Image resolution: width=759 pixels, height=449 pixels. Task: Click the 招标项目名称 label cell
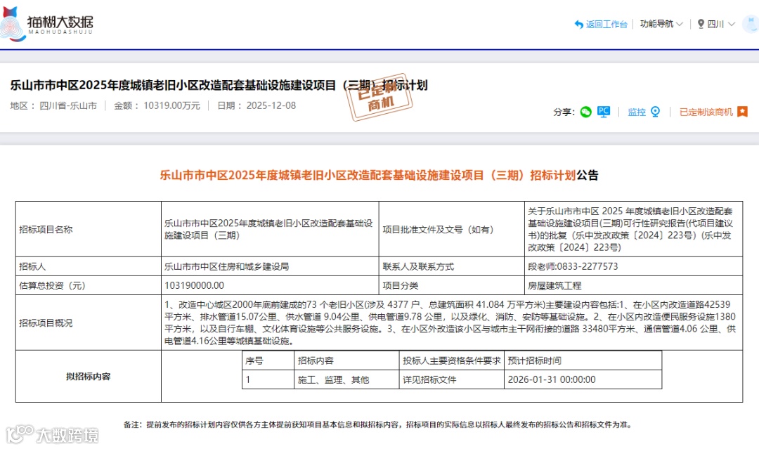[x=88, y=229]
